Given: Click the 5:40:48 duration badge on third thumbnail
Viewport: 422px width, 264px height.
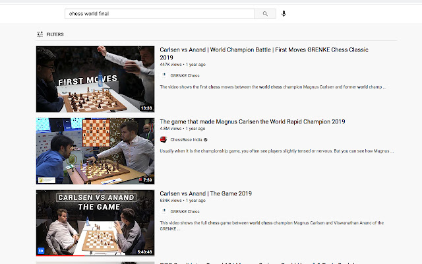Looking at the screenshot, I should coord(144,251).
